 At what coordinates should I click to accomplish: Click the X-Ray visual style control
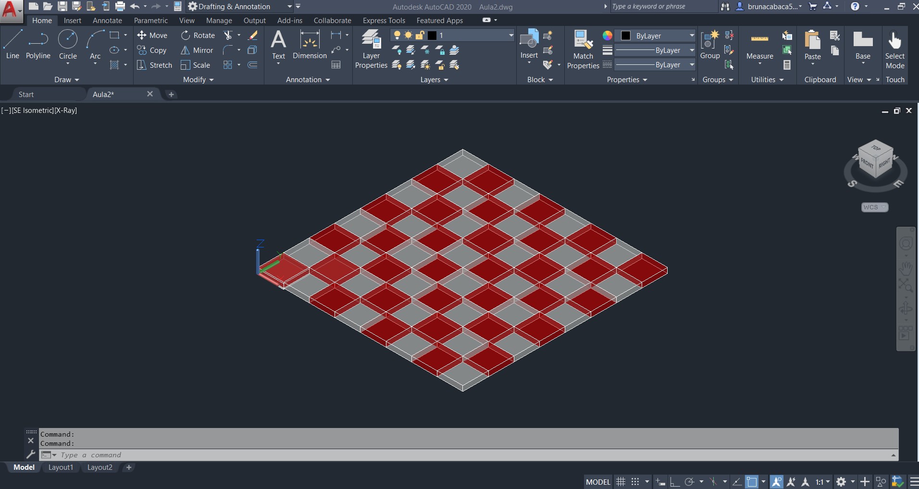(66, 110)
